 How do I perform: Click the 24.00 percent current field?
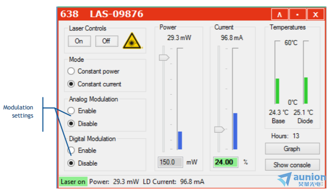tap(226, 162)
